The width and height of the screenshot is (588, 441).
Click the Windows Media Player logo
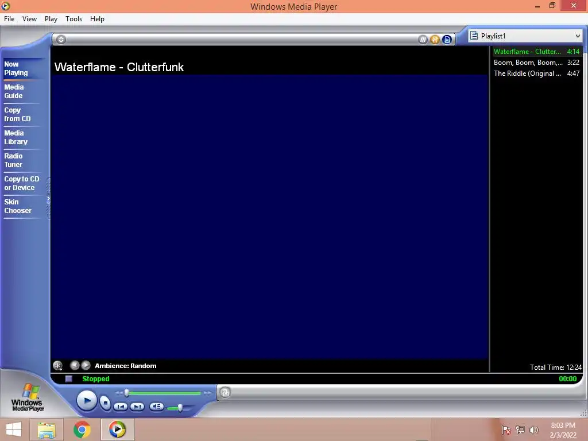pos(28,398)
